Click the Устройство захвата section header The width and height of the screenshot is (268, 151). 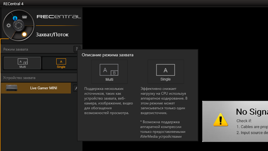click(x=19, y=78)
